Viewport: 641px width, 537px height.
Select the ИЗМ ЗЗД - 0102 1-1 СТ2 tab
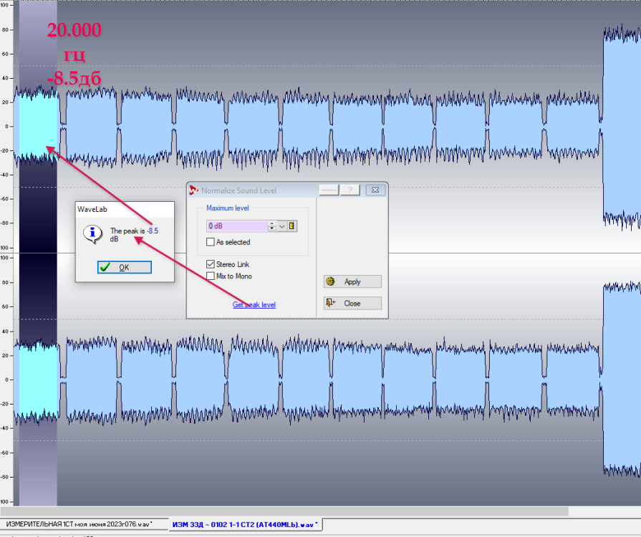coord(245,525)
